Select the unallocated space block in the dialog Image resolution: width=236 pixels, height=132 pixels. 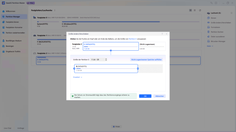tap(151, 68)
